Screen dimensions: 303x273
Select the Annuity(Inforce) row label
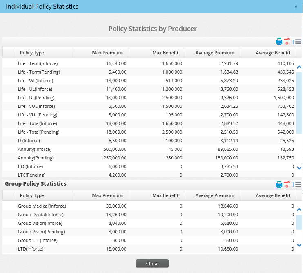pos(35,149)
